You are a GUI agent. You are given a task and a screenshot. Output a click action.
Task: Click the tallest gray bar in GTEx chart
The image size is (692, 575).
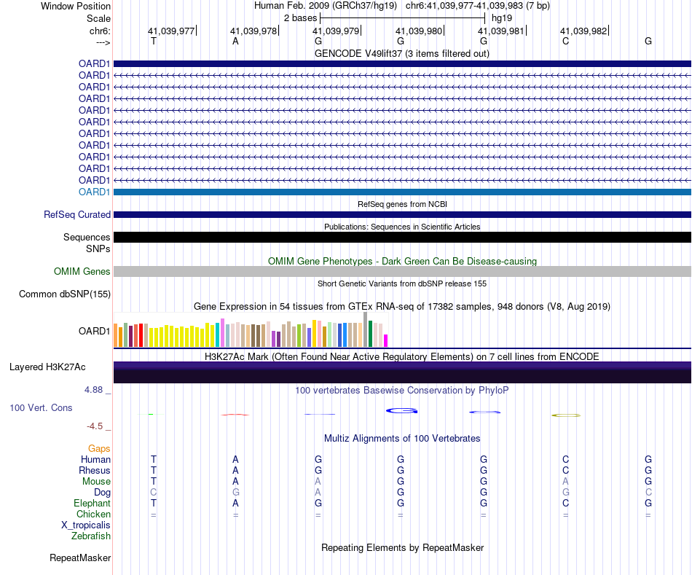(366, 329)
